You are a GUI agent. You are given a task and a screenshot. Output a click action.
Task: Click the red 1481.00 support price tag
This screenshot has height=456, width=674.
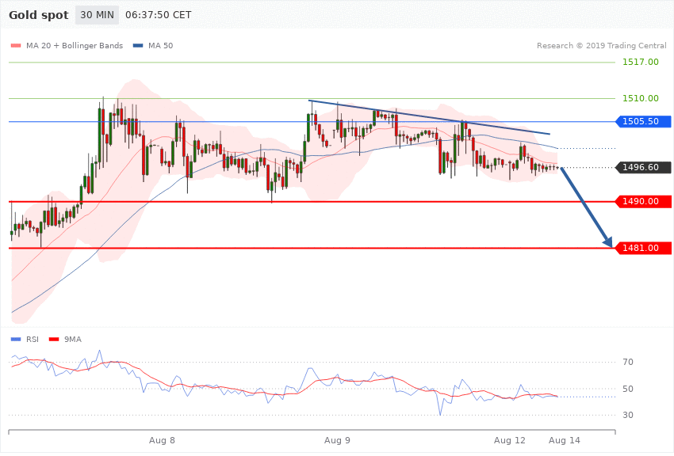tap(644, 248)
